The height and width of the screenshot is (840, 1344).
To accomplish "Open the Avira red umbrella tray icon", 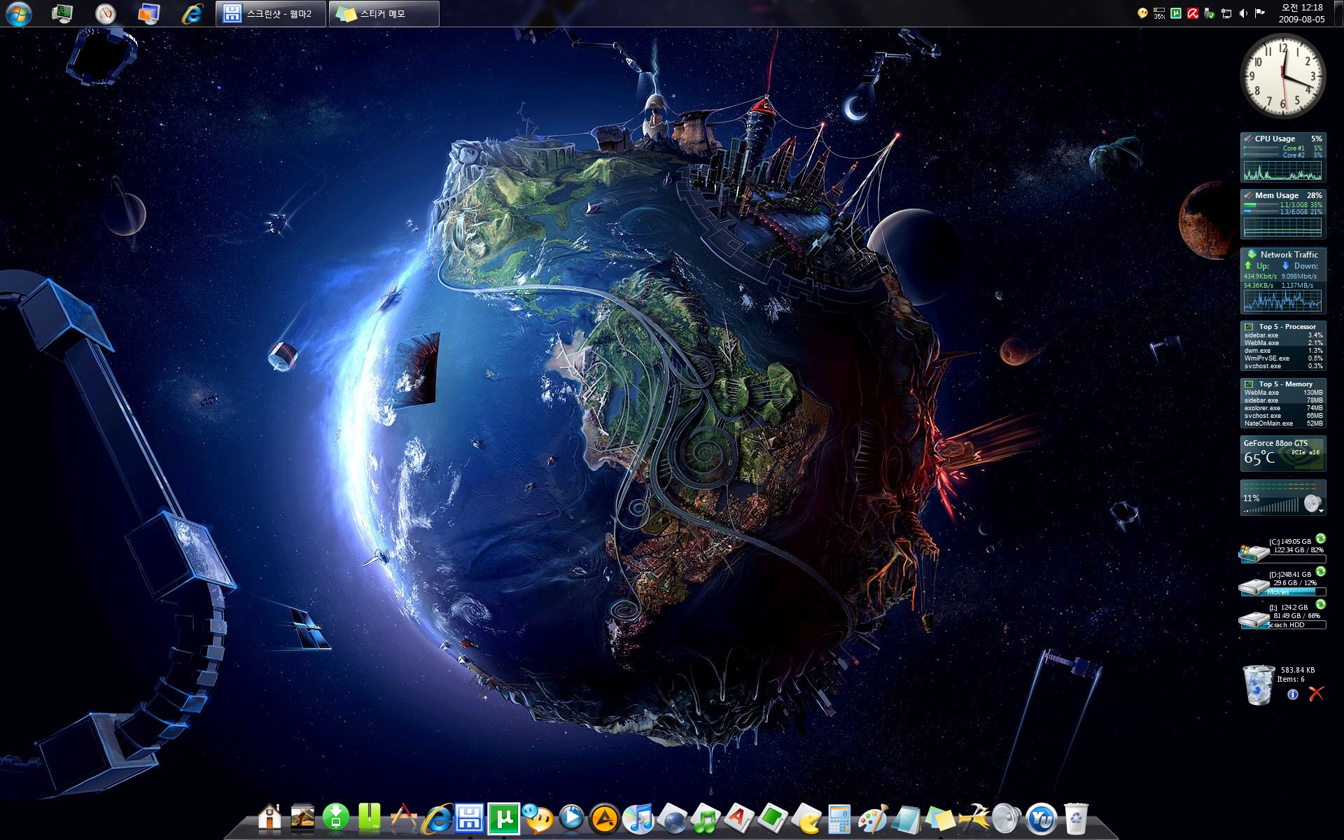I will pyautogui.click(x=1193, y=13).
